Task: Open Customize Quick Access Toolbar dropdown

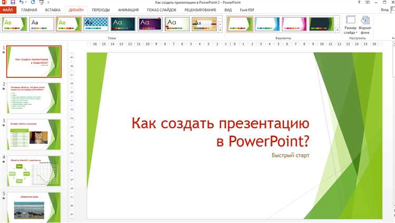Action: (48, 3)
